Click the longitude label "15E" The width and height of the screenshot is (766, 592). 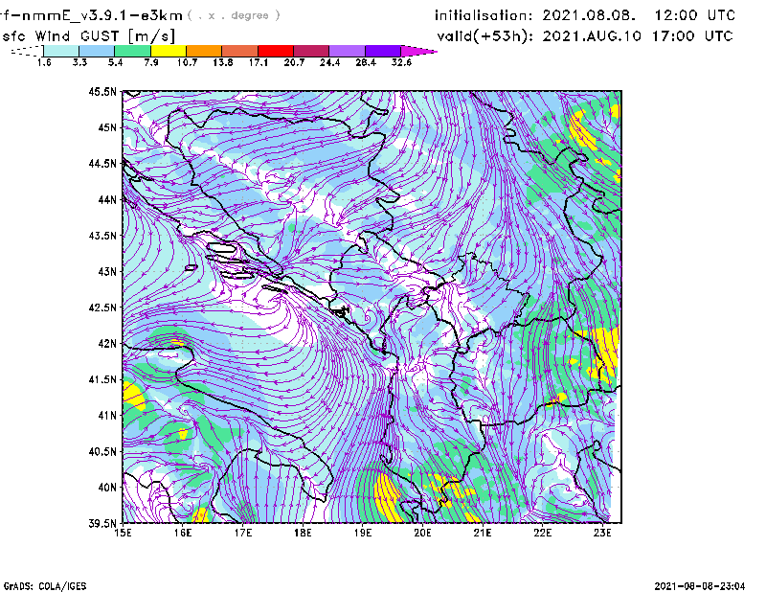click(x=124, y=533)
